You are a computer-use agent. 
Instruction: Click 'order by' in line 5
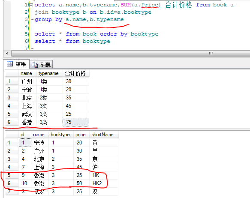pyautogui.click(x=114, y=34)
